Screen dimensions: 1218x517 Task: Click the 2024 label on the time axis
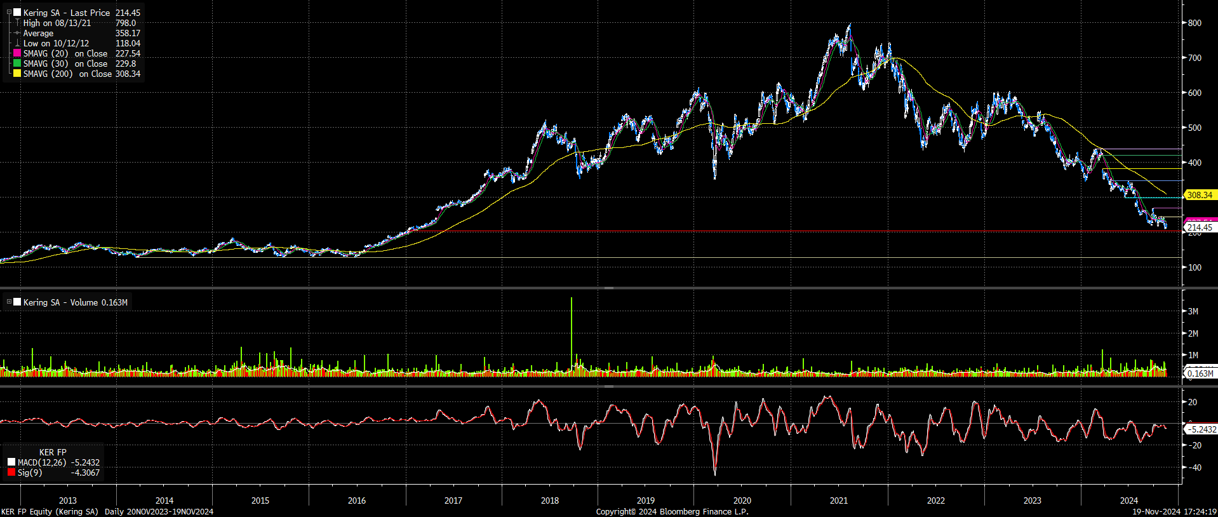tap(1129, 500)
